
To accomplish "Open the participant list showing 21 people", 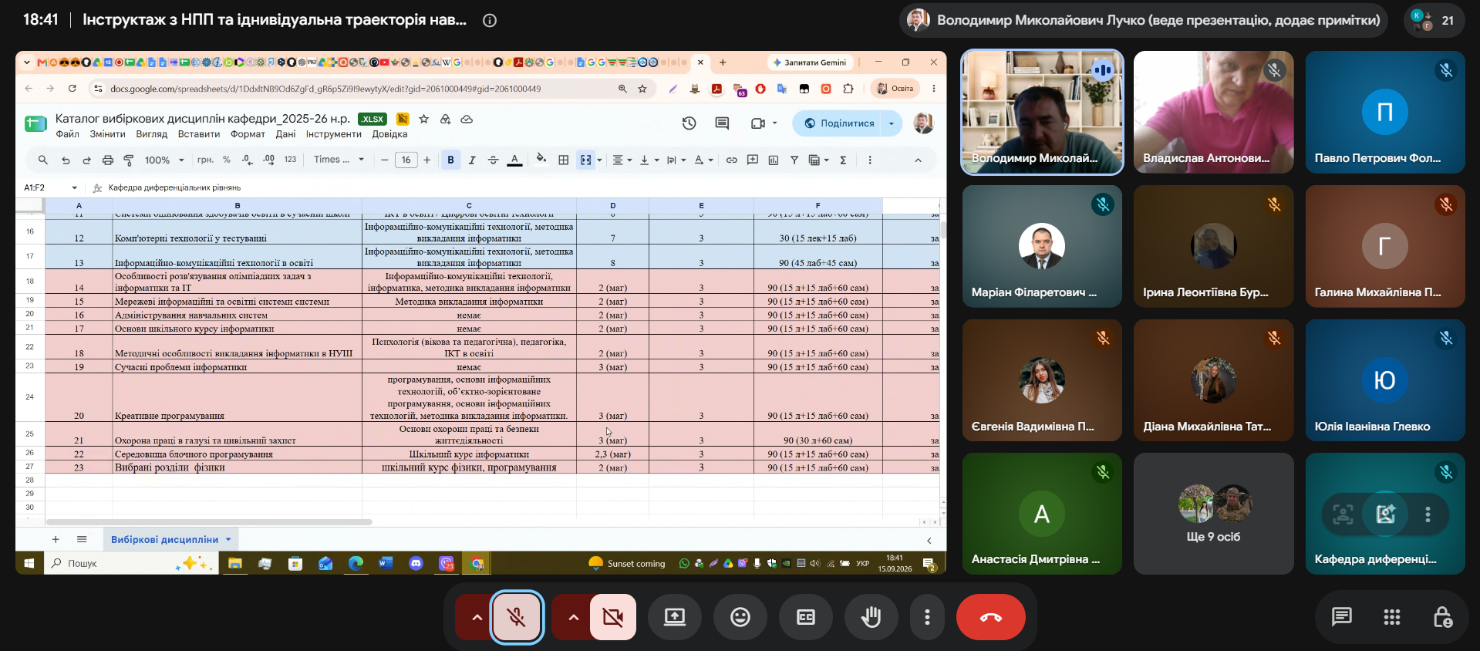I will [x=1434, y=20].
